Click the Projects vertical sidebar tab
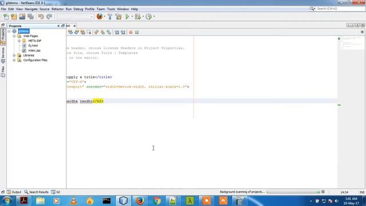Viewport: 366px width, 206px height. click(3, 37)
